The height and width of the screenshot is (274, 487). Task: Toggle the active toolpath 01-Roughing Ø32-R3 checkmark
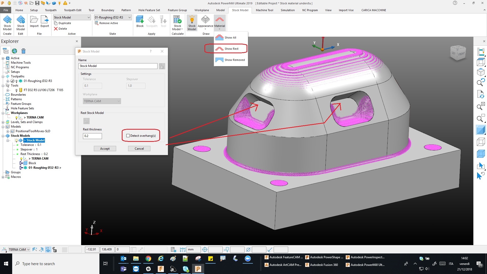(12, 81)
